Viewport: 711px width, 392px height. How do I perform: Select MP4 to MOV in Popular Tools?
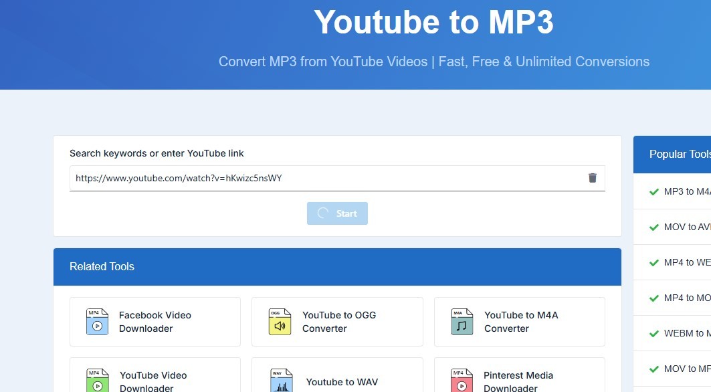(x=672, y=298)
